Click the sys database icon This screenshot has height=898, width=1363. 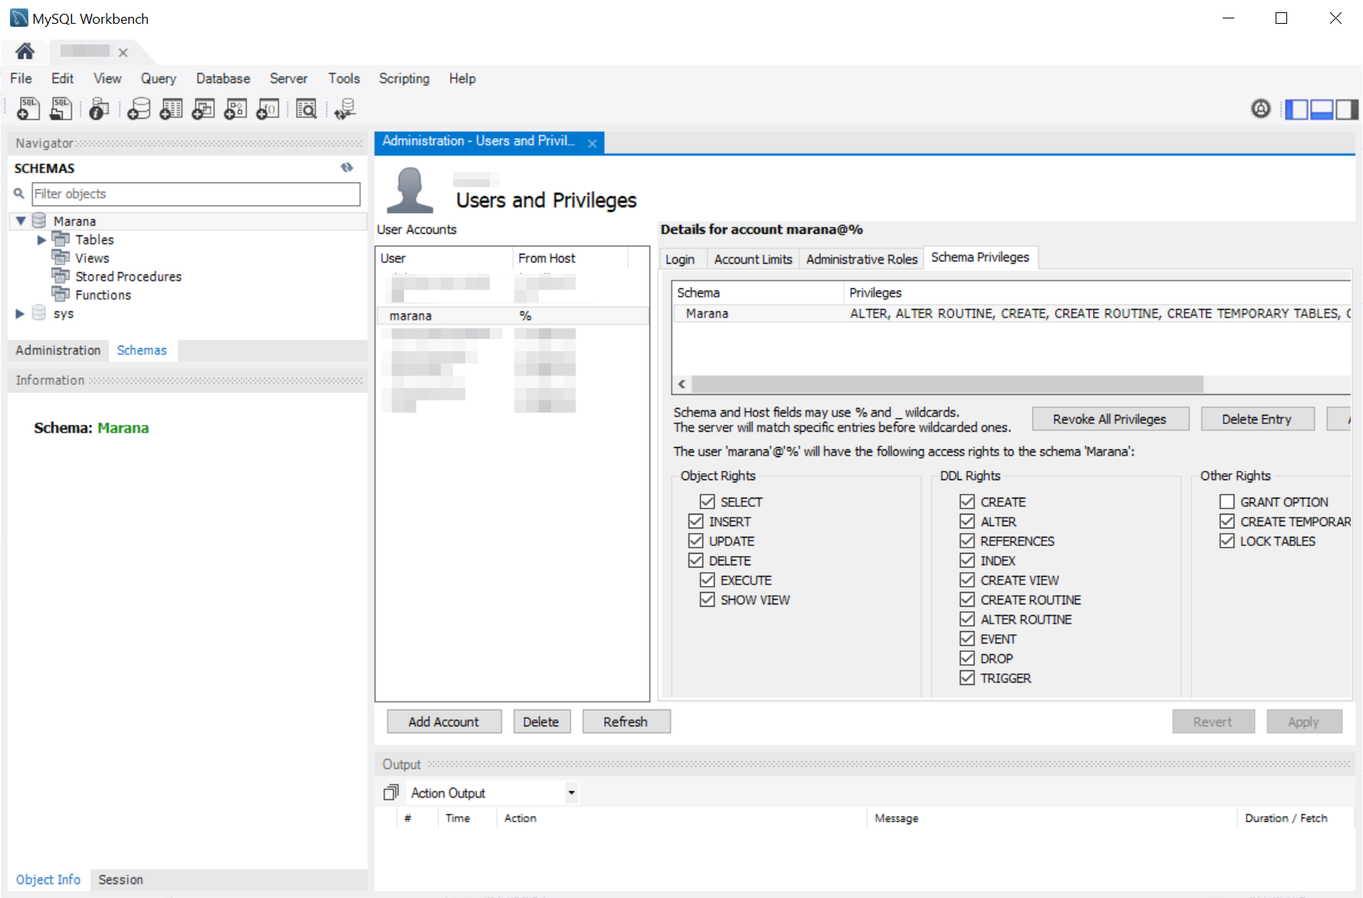pos(39,313)
